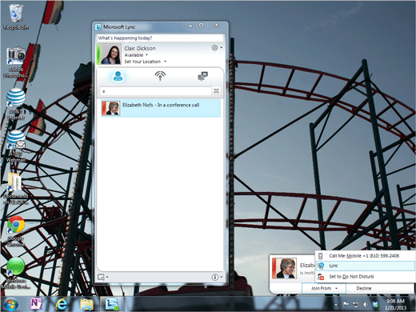416x312 pixels.
Task: Open the Documents folder desktop shortcut
Action: 15,189
